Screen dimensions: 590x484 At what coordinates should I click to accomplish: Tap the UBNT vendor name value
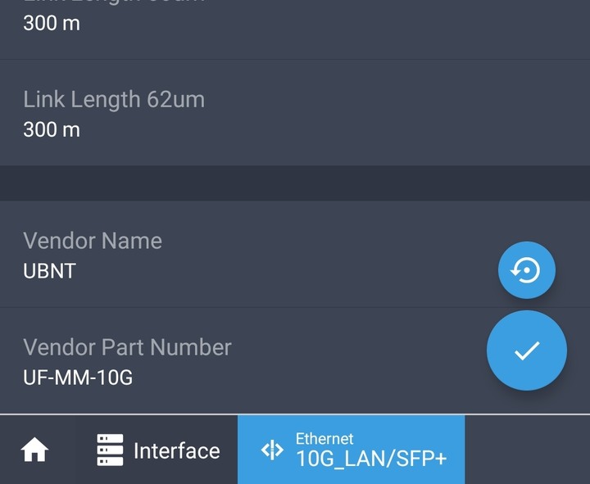(x=50, y=271)
